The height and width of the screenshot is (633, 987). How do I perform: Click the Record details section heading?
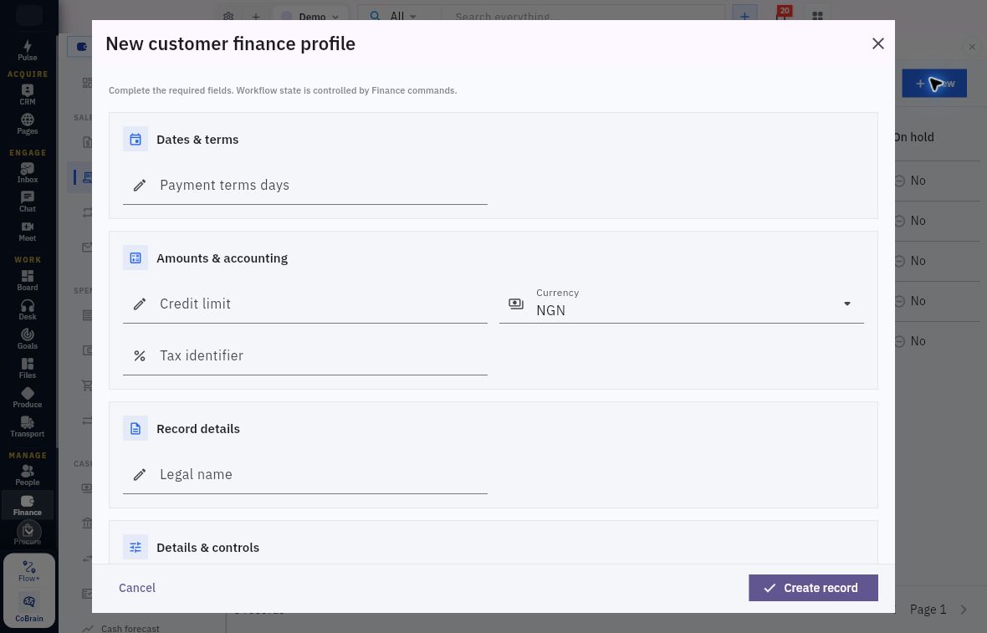pos(198,429)
